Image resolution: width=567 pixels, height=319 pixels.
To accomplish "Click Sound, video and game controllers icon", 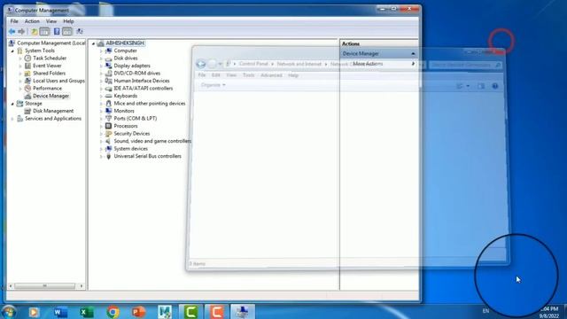I will [x=108, y=141].
